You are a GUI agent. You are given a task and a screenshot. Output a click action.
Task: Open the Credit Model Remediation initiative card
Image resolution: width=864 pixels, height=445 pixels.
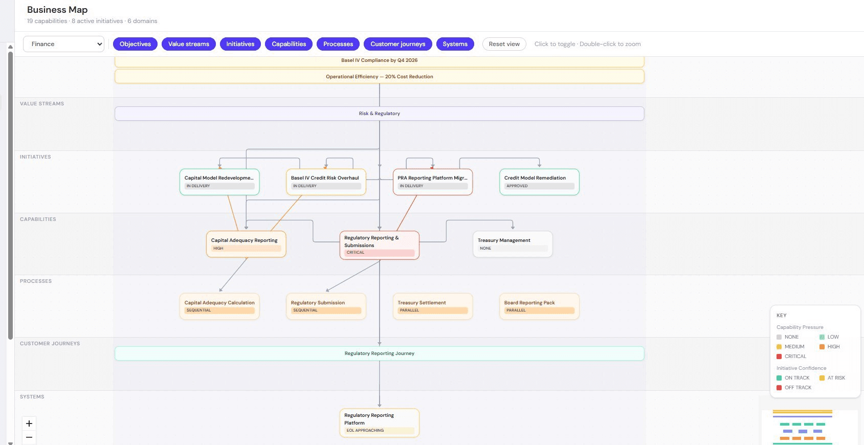pos(539,182)
